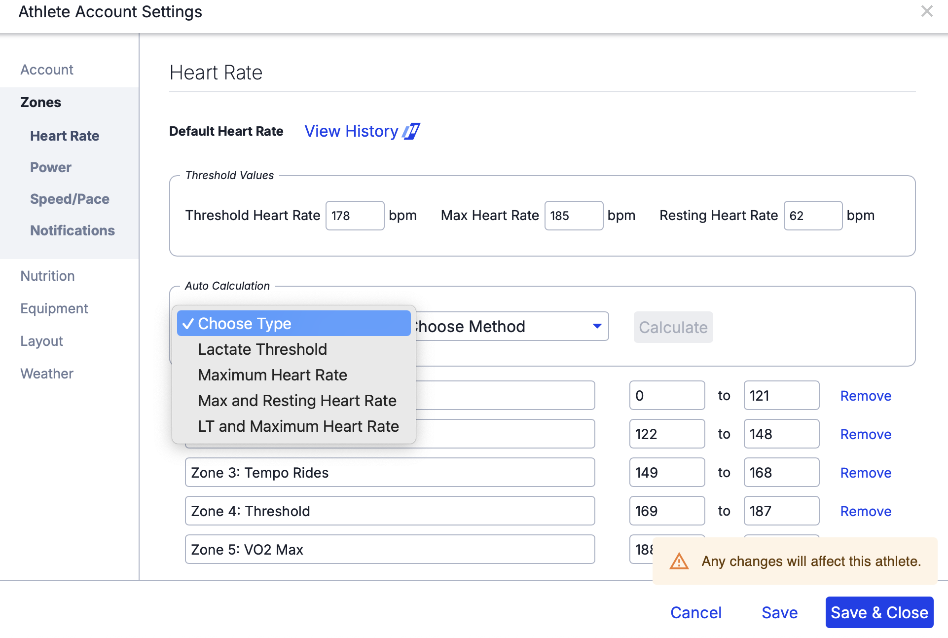Select Choose Type option in dropdown
948x638 pixels.
pyautogui.click(x=294, y=324)
